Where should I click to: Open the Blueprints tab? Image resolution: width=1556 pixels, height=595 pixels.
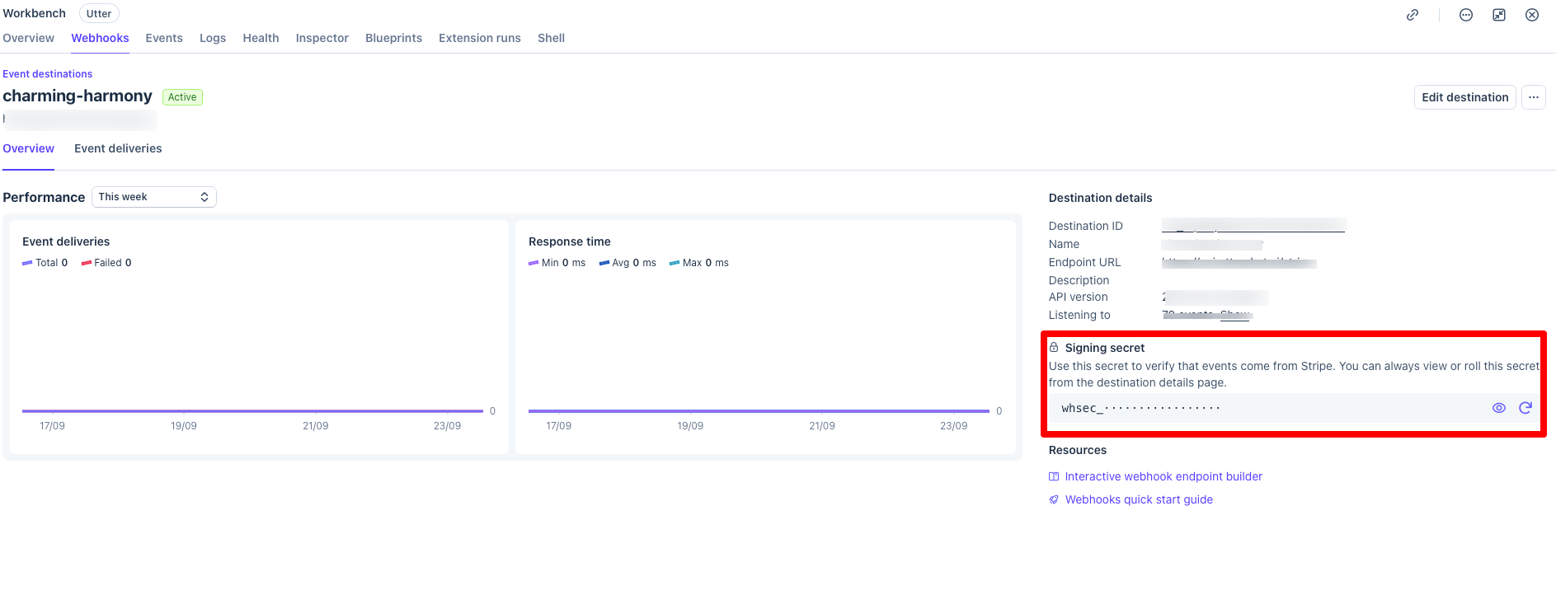pos(393,38)
